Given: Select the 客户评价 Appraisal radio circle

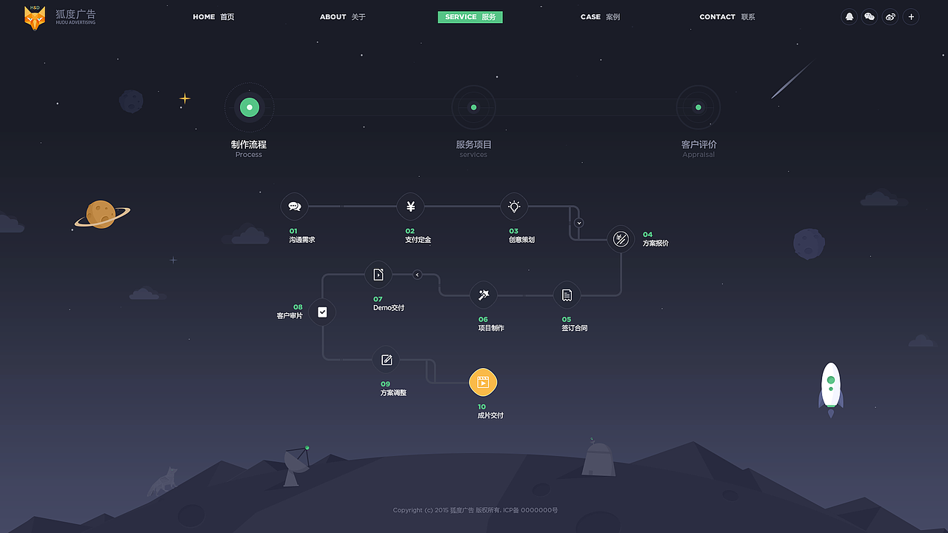Looking at the screenshot, I should pos(698,107).
